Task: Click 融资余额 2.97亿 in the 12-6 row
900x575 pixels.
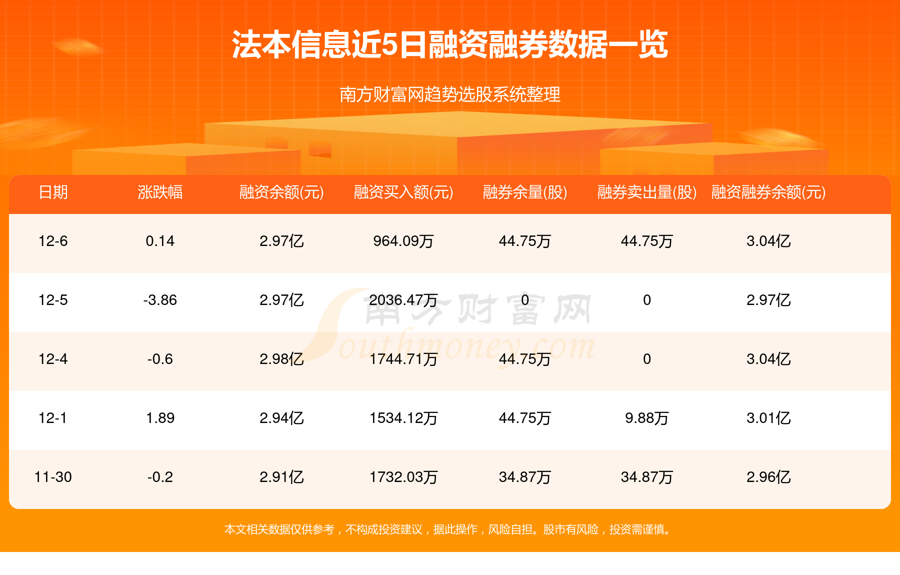Action: 281,241
